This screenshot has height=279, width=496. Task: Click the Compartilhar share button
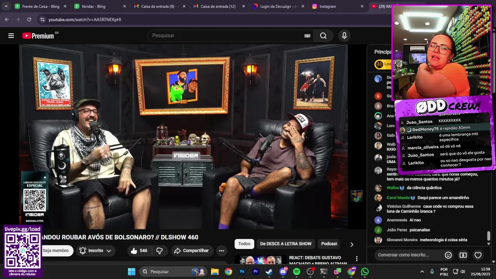click(x=191, y=251)
